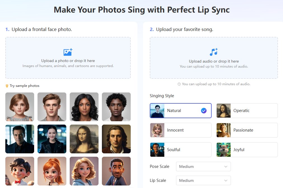Expand the Lip Scale dropdown
This screenshot has width=283, height=188.
point(203,180)
